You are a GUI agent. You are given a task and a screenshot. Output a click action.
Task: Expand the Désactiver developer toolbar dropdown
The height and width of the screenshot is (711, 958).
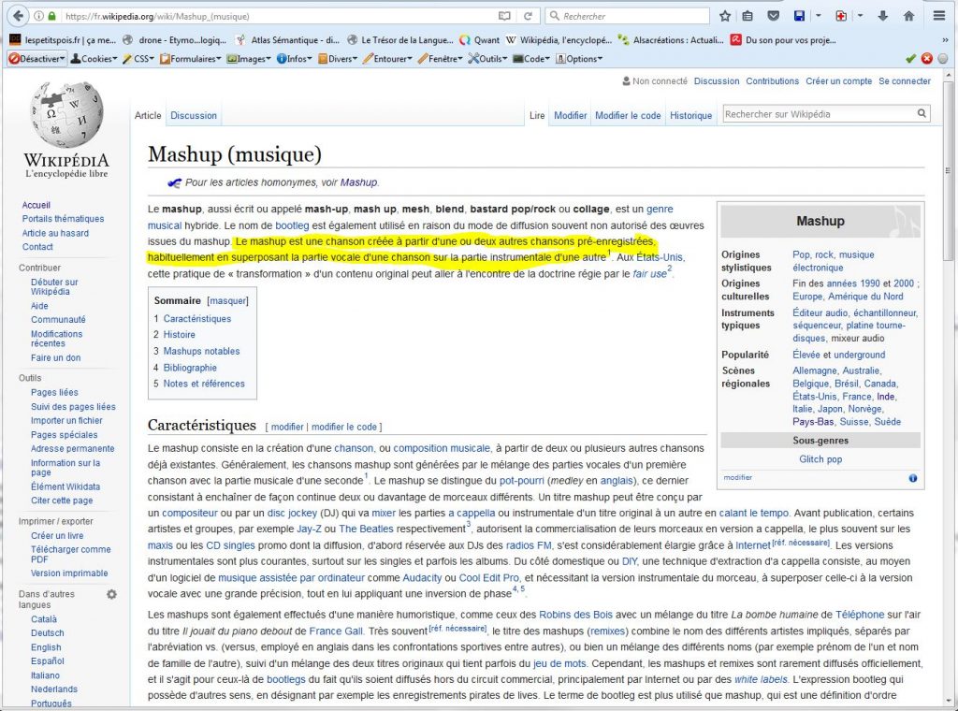coord(37,58)
